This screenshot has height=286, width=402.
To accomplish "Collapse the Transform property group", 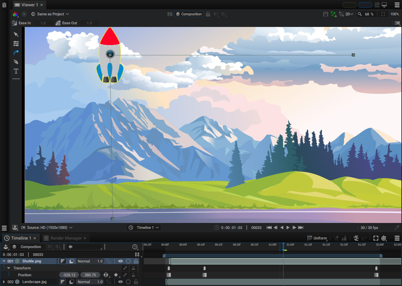I will coord(9,268).
